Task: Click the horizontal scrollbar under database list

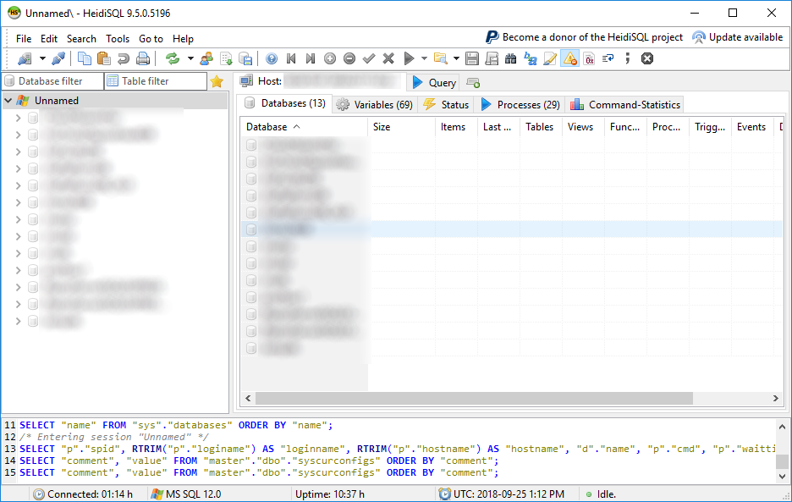Action: point(474,398)
